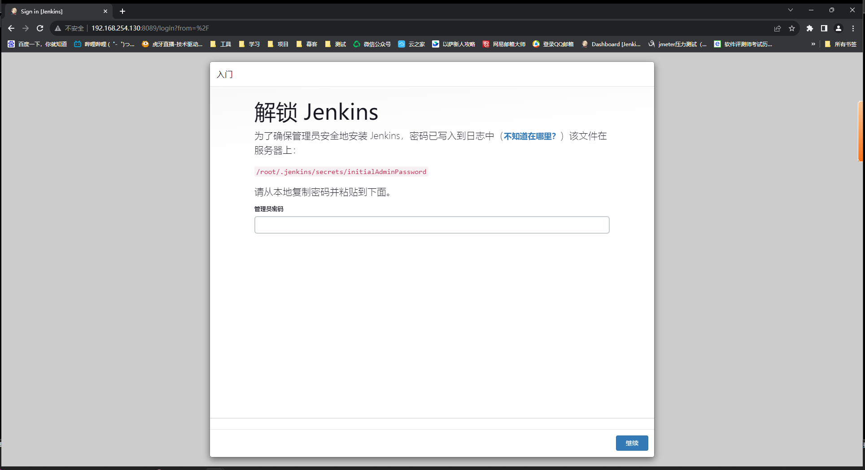The height and width of the screenshot is (470, 865).
Task: Click the browser Forward arrow
Action: (x=26, y=28)
